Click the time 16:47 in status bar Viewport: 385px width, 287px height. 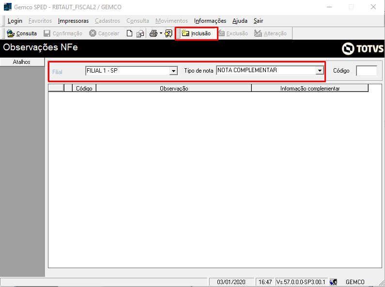coord(265,282)
